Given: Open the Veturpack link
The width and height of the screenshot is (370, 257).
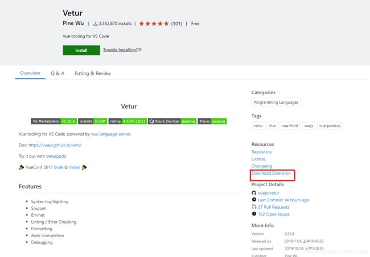Looking at the screenshot, I should 56,156.
